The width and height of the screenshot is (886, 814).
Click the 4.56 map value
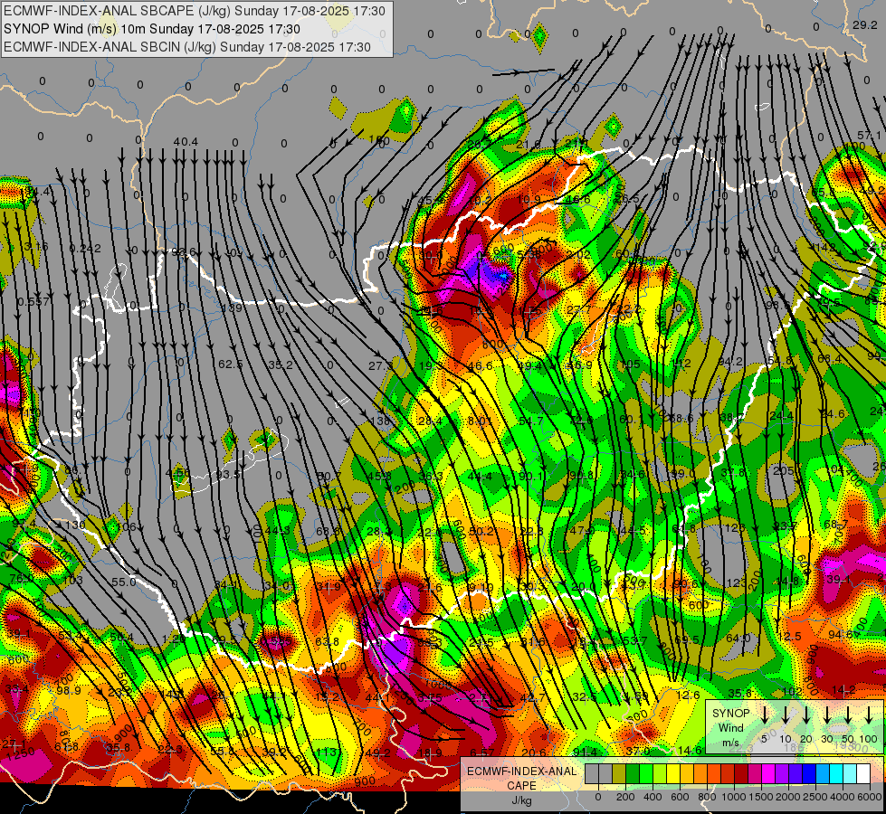[x=178, y=473]
